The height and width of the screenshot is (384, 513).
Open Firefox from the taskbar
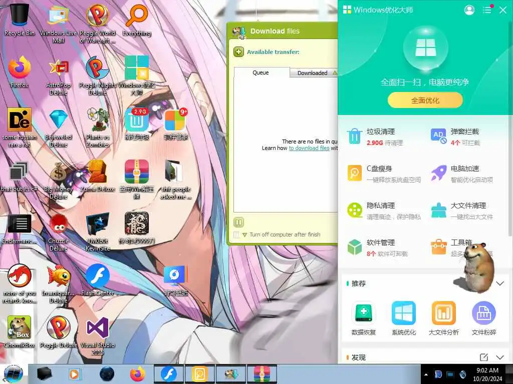coord(137,374)
